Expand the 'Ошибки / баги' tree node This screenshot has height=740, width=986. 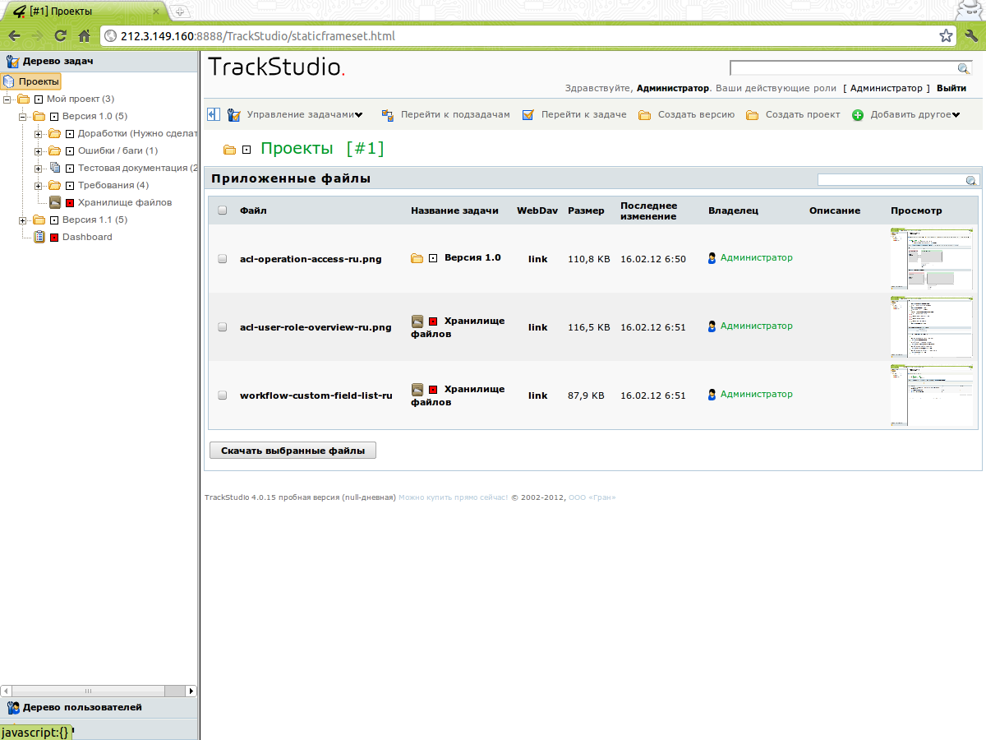(x=39, y=150)
